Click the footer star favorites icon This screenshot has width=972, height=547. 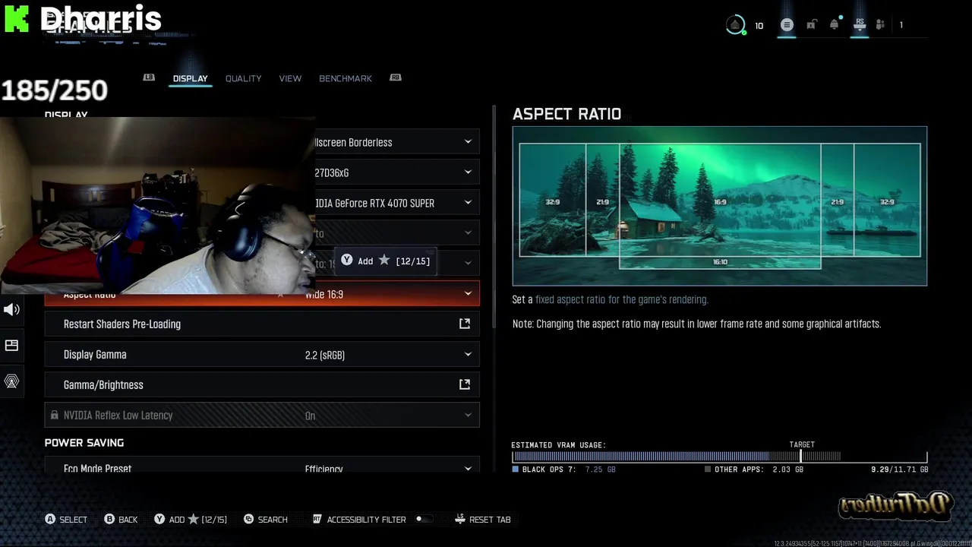[193, 519]
